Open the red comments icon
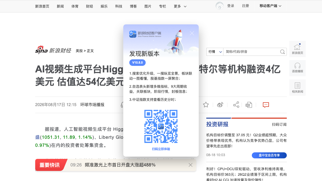322x181 pixels. (266, 105)
